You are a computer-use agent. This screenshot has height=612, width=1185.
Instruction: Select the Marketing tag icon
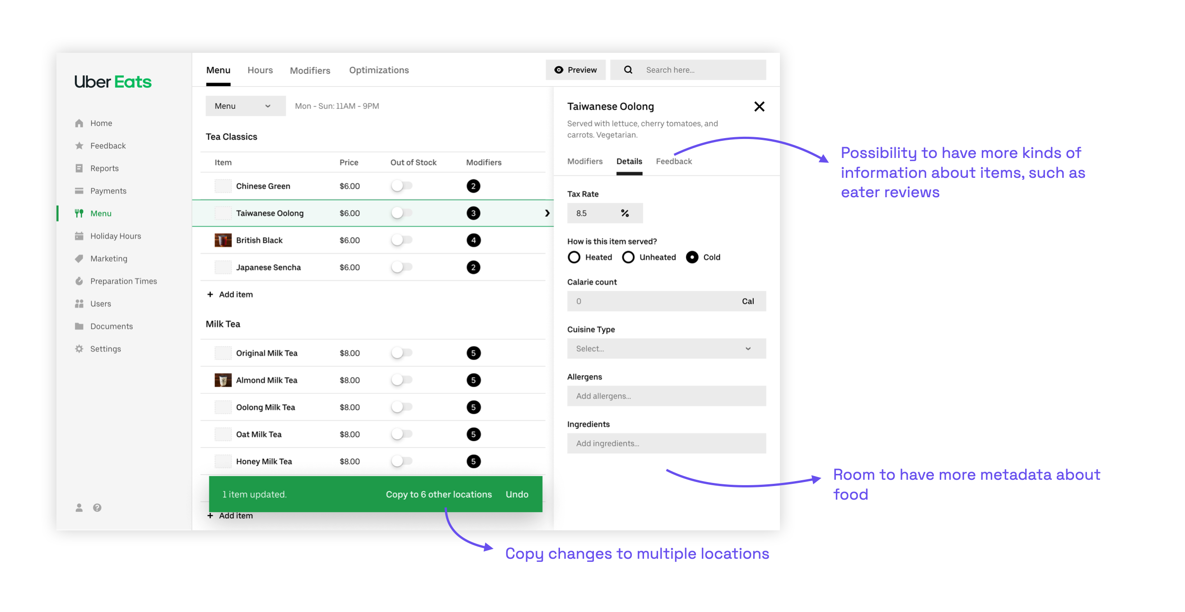(79, 259)
